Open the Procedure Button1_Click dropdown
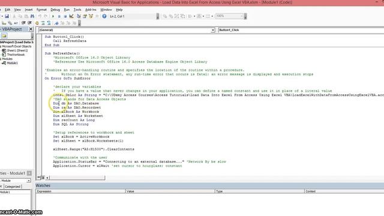The image size is (384, 216). tap(301, 30)
